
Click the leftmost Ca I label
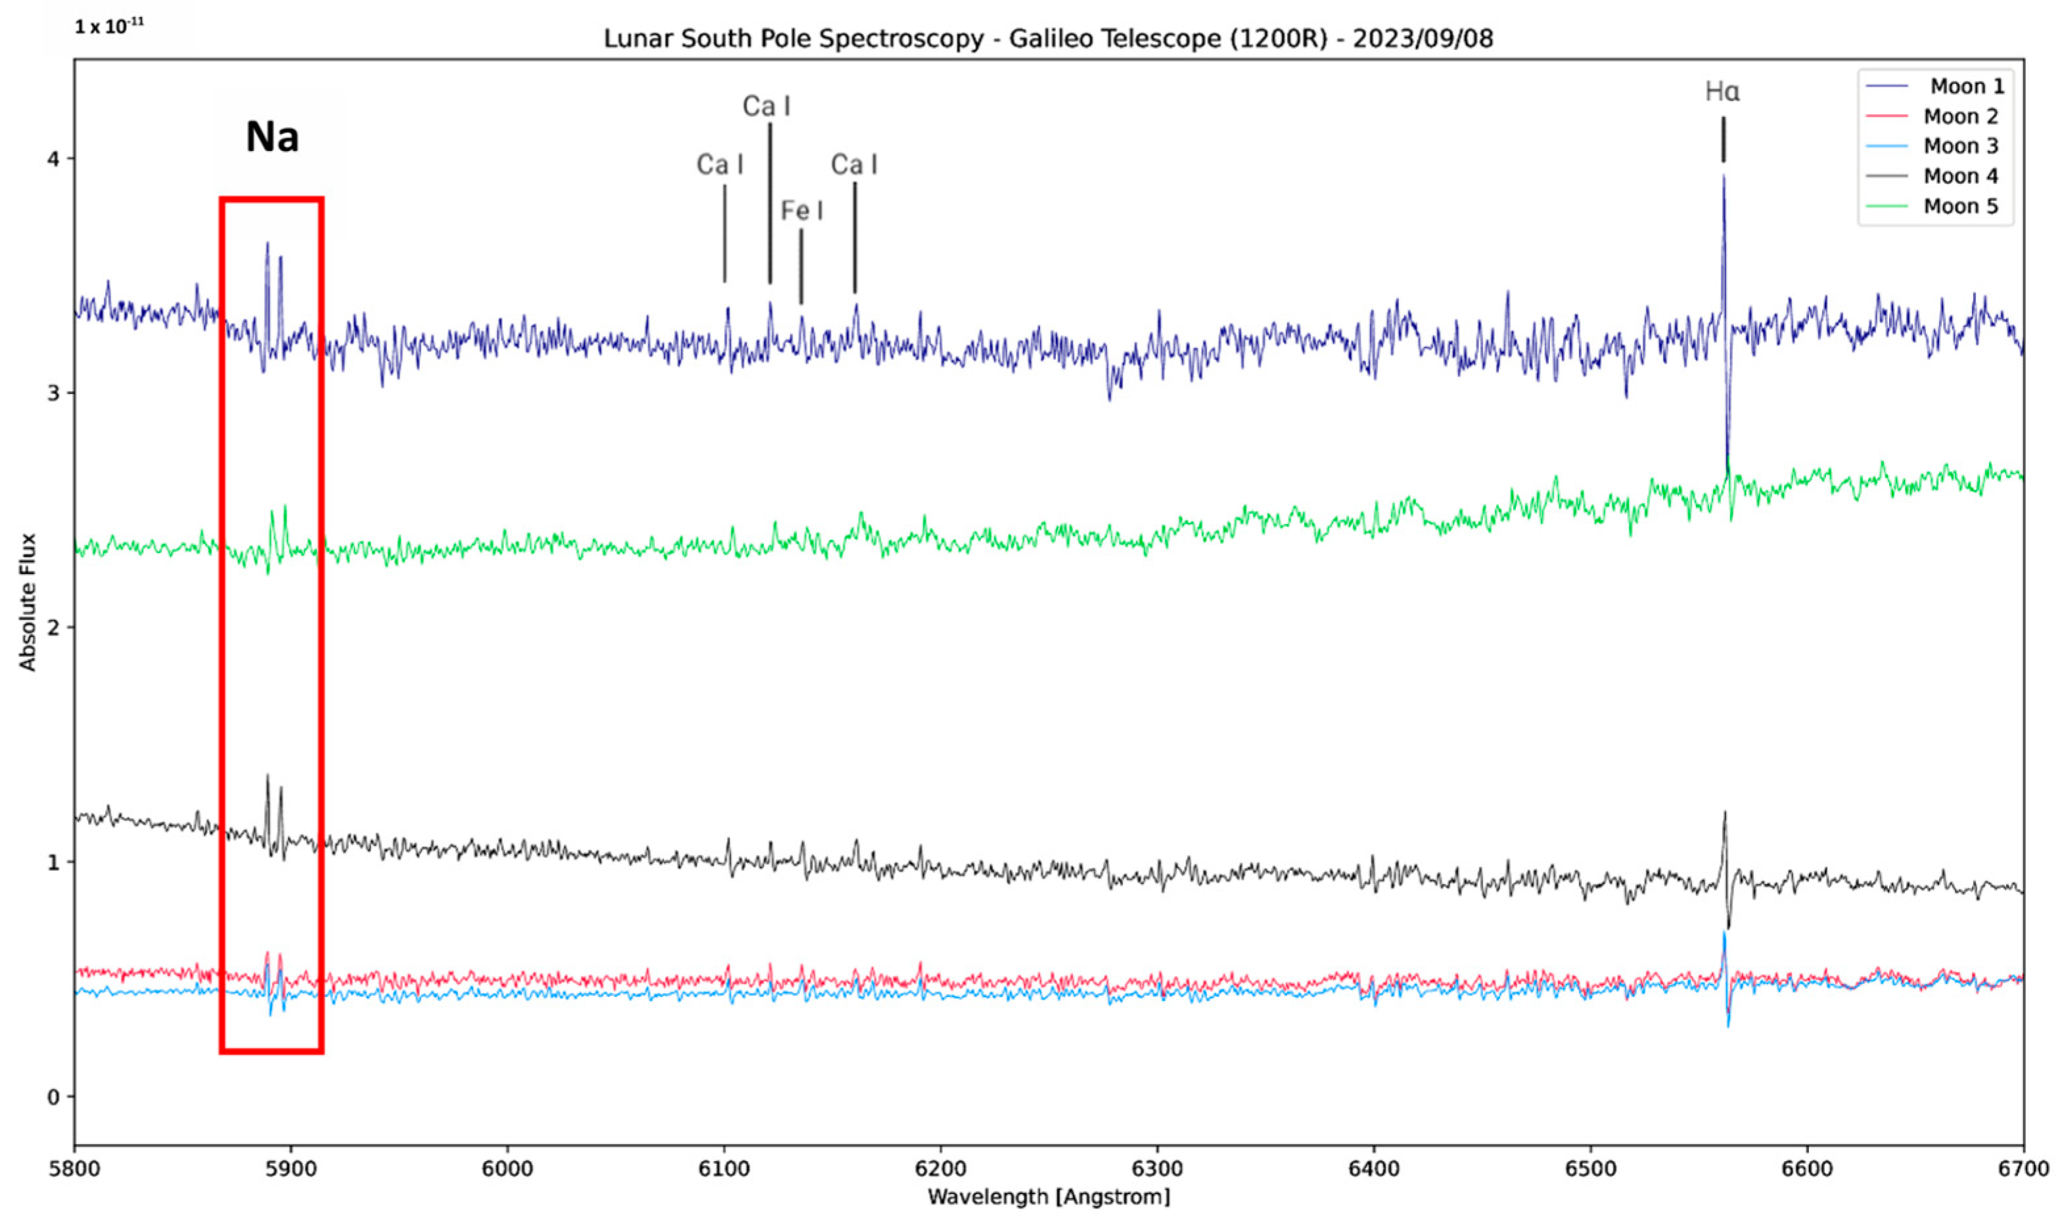tap(720, 166)
